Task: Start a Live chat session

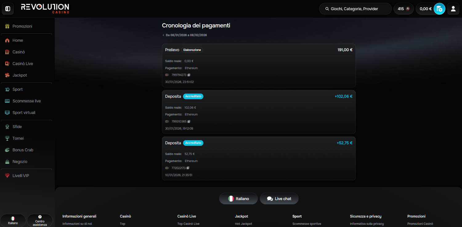Action: coord(279,199)
